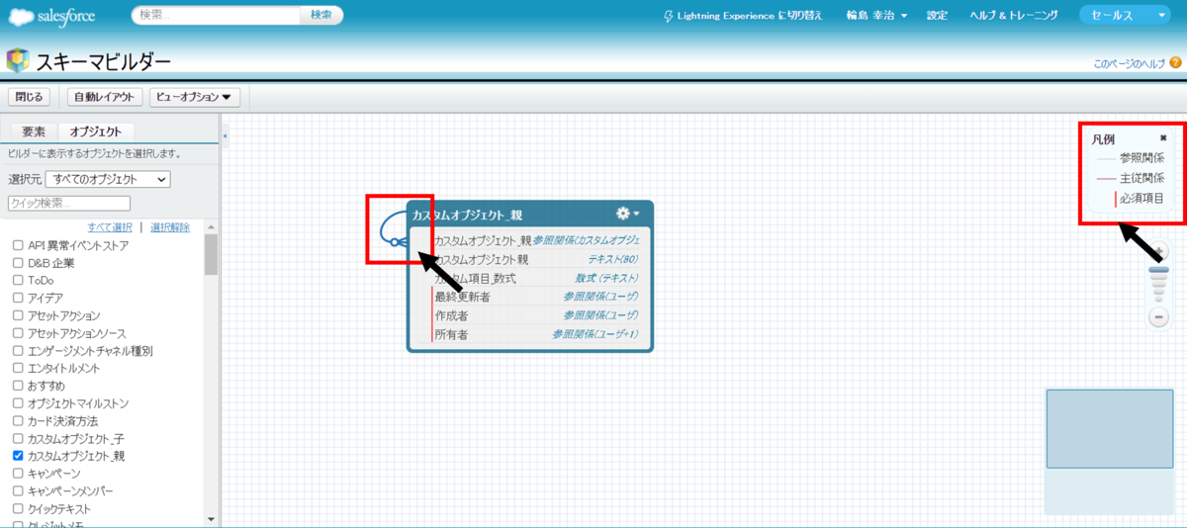The image size is (1187, 528).
Task: Close the 凡例 legend panel
Action: 1163,138
